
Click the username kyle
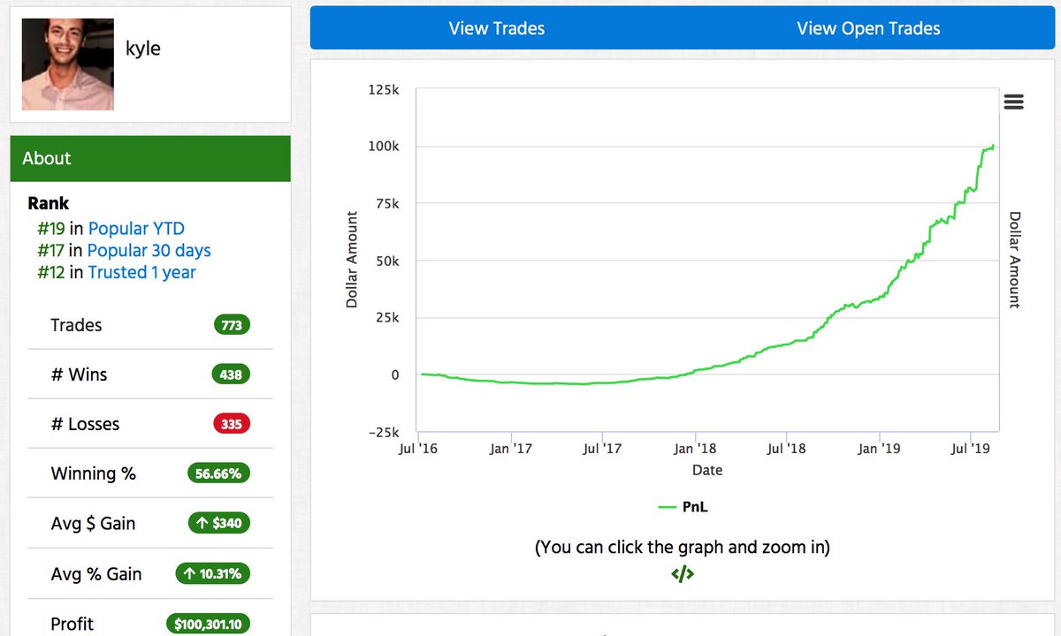pos(143,49)
